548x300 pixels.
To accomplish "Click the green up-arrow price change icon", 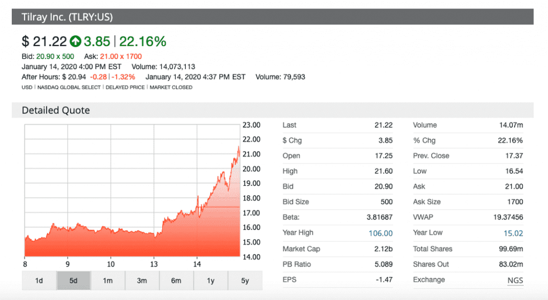I will 75,41.
